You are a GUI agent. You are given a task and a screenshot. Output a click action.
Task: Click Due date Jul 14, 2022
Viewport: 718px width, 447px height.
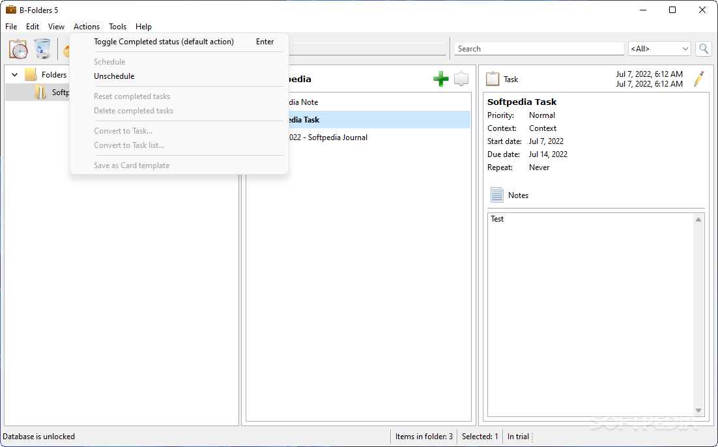[548, 154]
